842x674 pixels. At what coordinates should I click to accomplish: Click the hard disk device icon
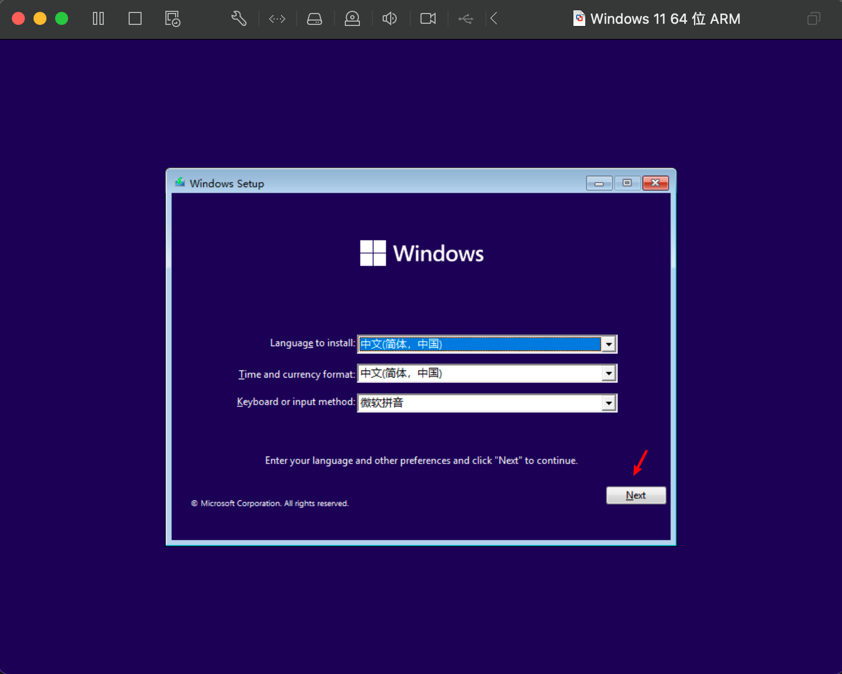(315, 19)
